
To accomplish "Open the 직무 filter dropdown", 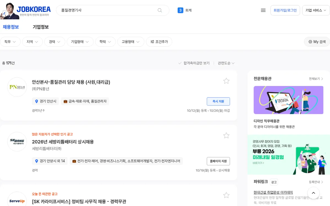I will 10,42.
